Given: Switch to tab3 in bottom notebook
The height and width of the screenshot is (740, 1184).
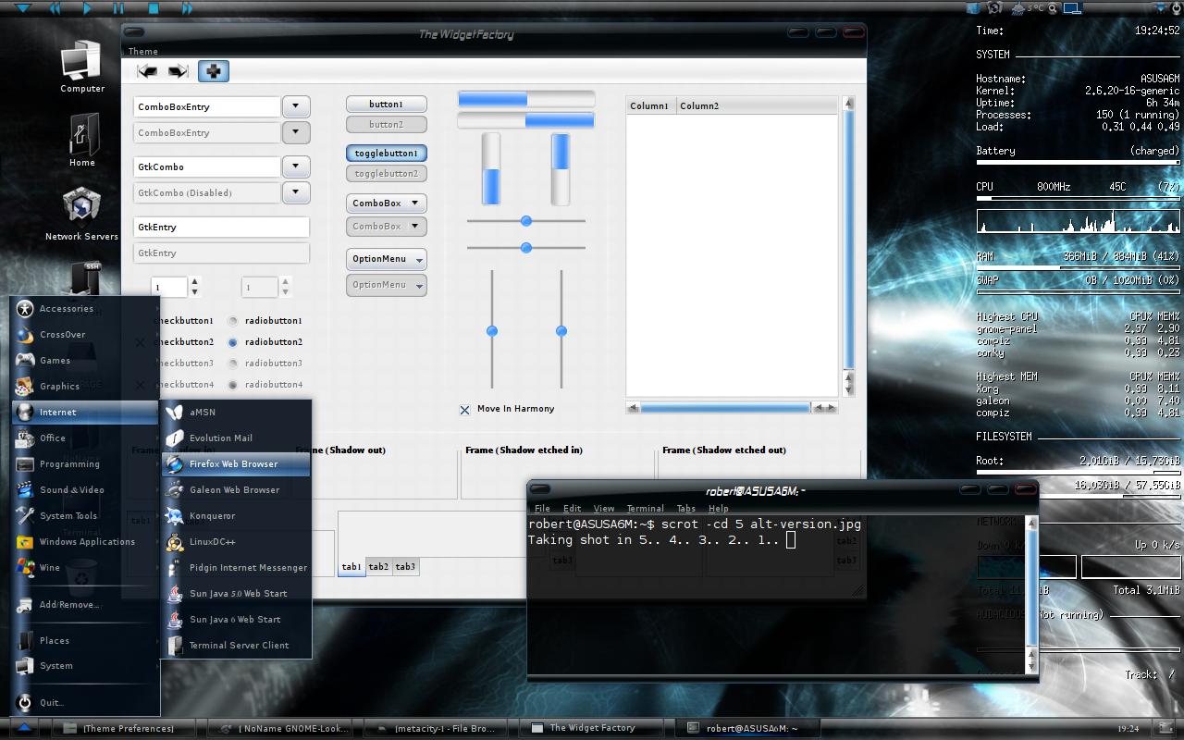Looking at the screenshot, I should click(406, 567).
